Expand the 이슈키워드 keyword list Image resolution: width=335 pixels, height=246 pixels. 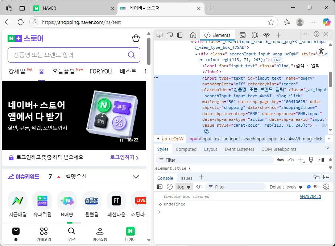point(136,177)
